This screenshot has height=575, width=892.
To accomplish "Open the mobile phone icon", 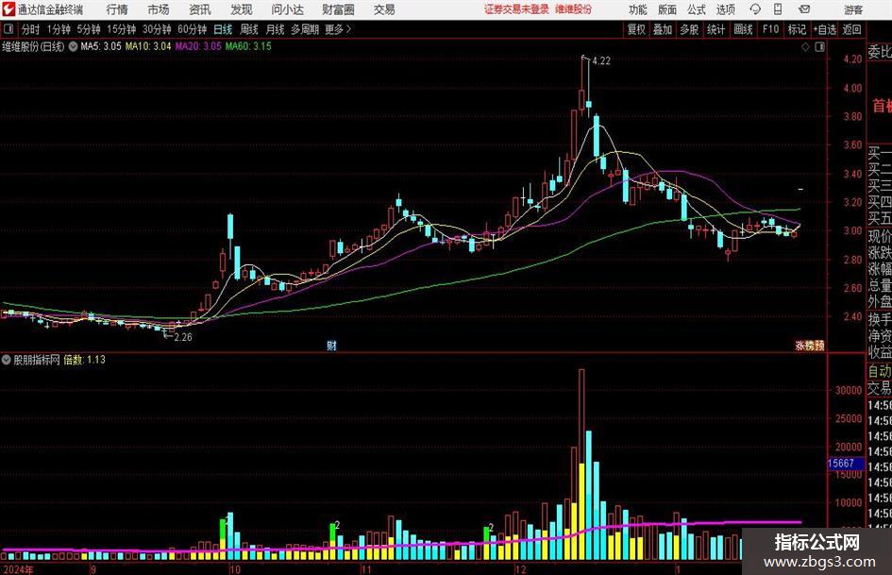I will (x=778, y=9).
